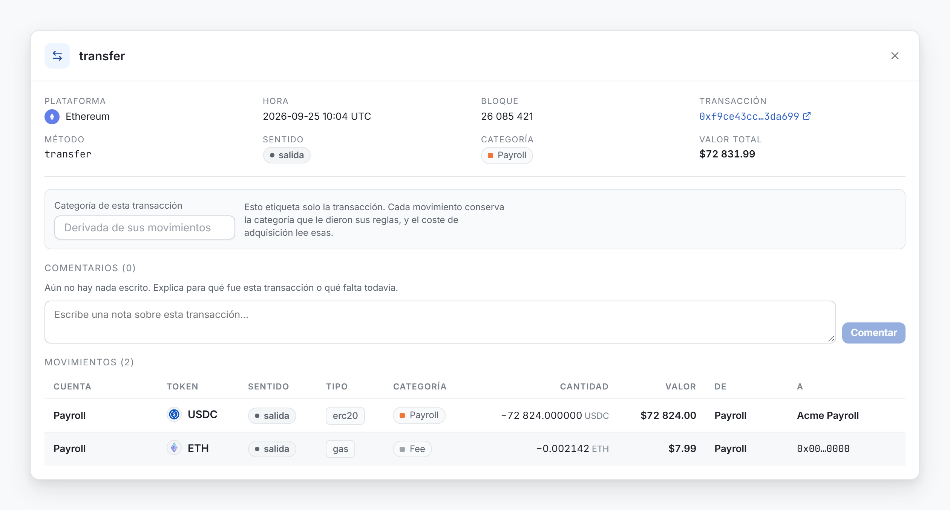The width and height of the screenshot is (950, 510).
Task: Click the ETH token icon
Action: click(174, 448)
